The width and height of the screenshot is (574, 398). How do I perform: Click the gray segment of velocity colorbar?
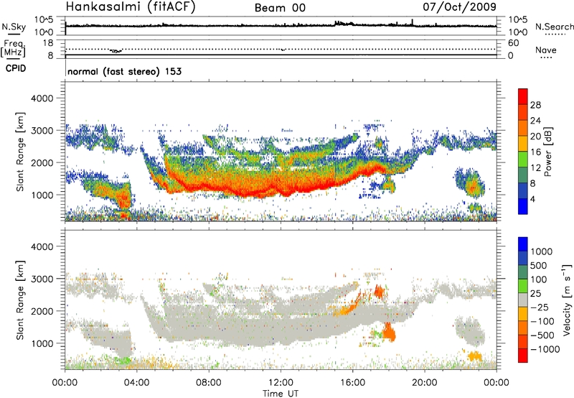(523, 300)
